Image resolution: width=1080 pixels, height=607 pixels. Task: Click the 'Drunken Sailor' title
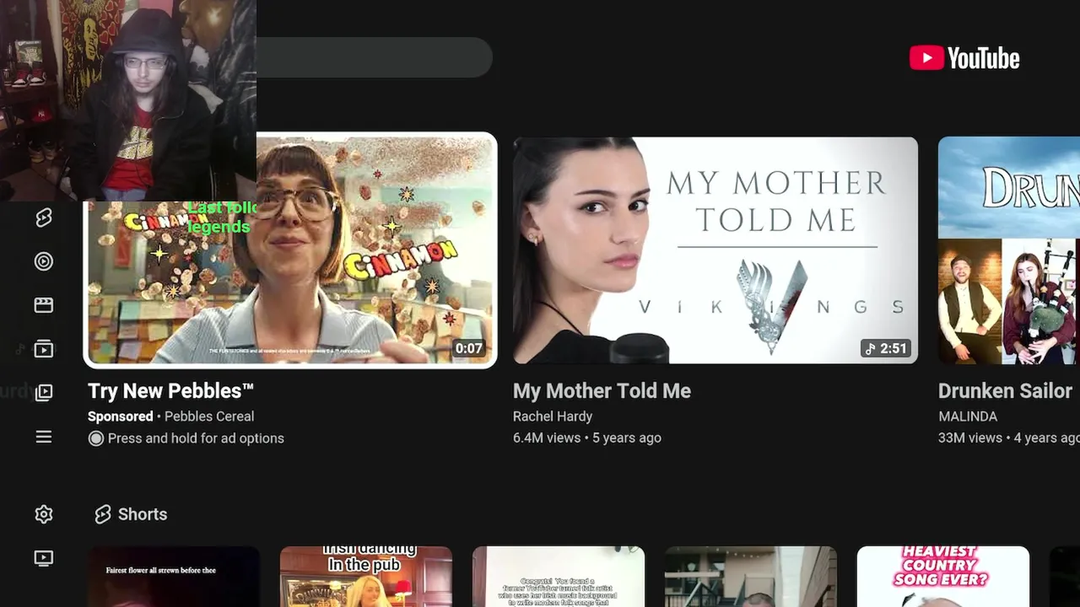1005,391
